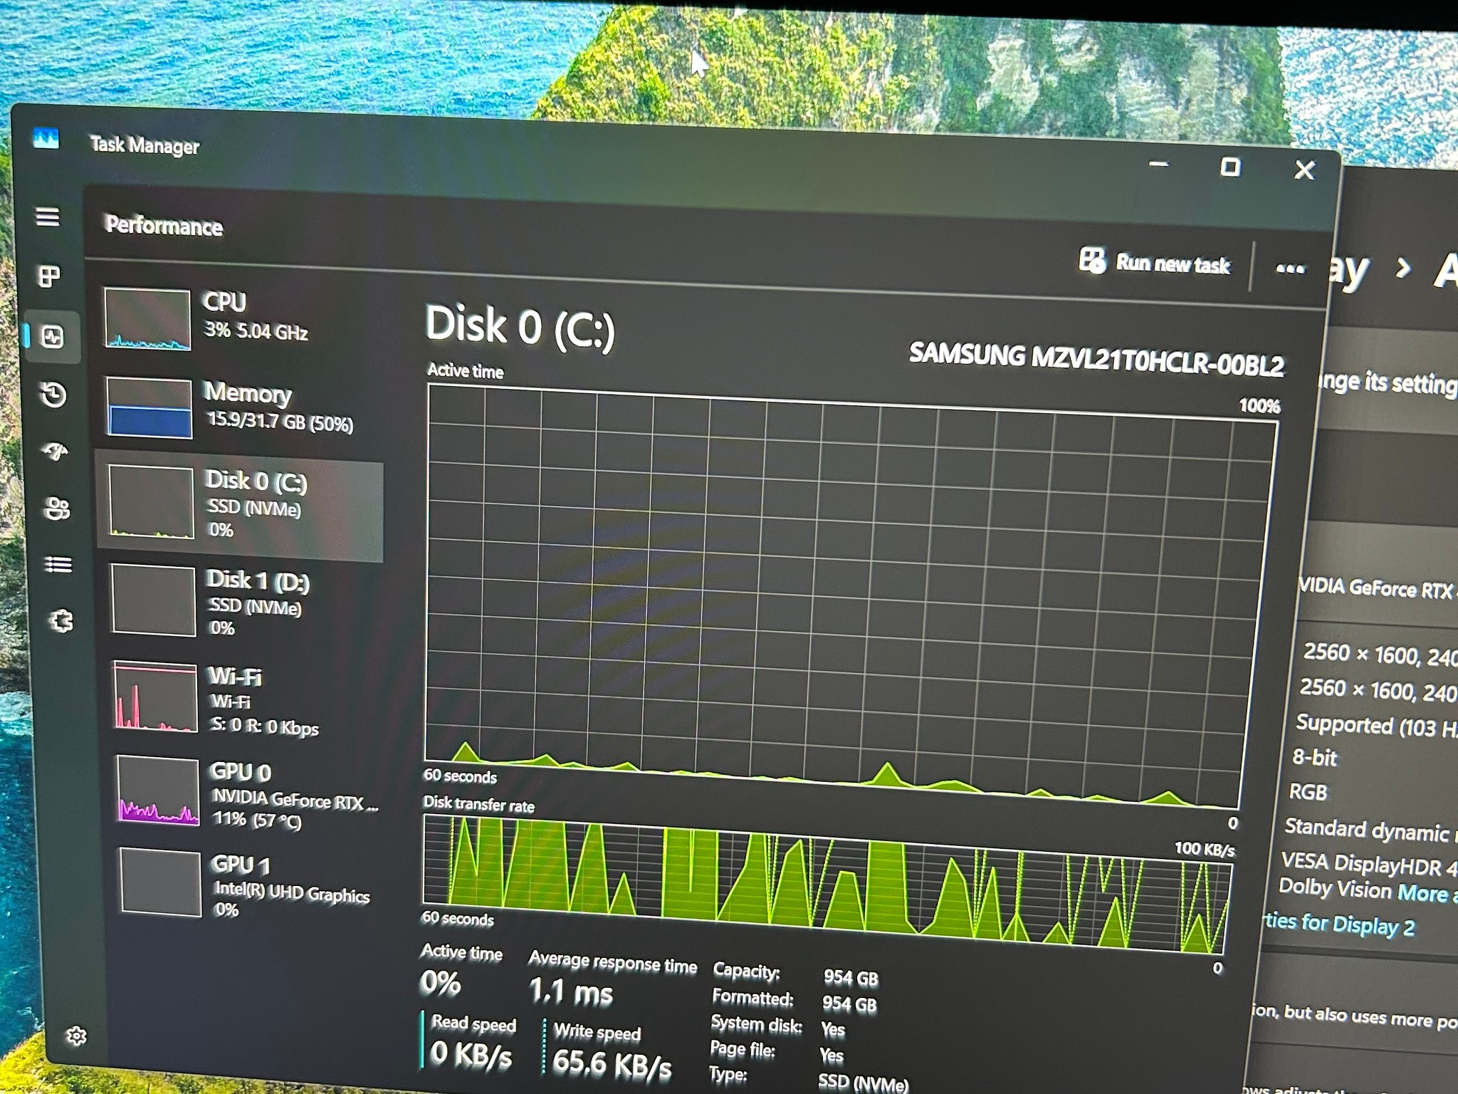Viewport: 1458px width, 1094px height.
Task: Open the App history page icon
Action: coord(54,394)
